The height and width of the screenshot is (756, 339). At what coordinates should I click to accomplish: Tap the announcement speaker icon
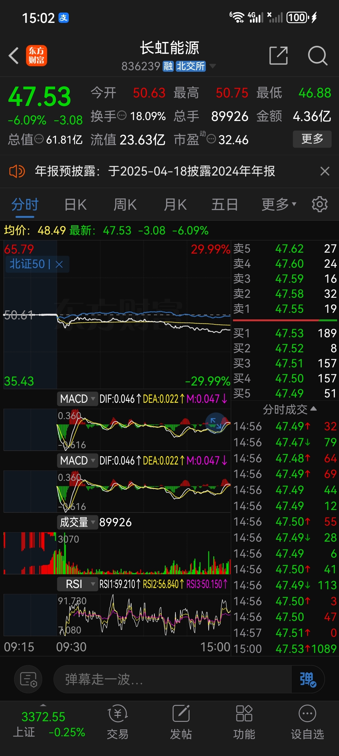coord(17,171)
